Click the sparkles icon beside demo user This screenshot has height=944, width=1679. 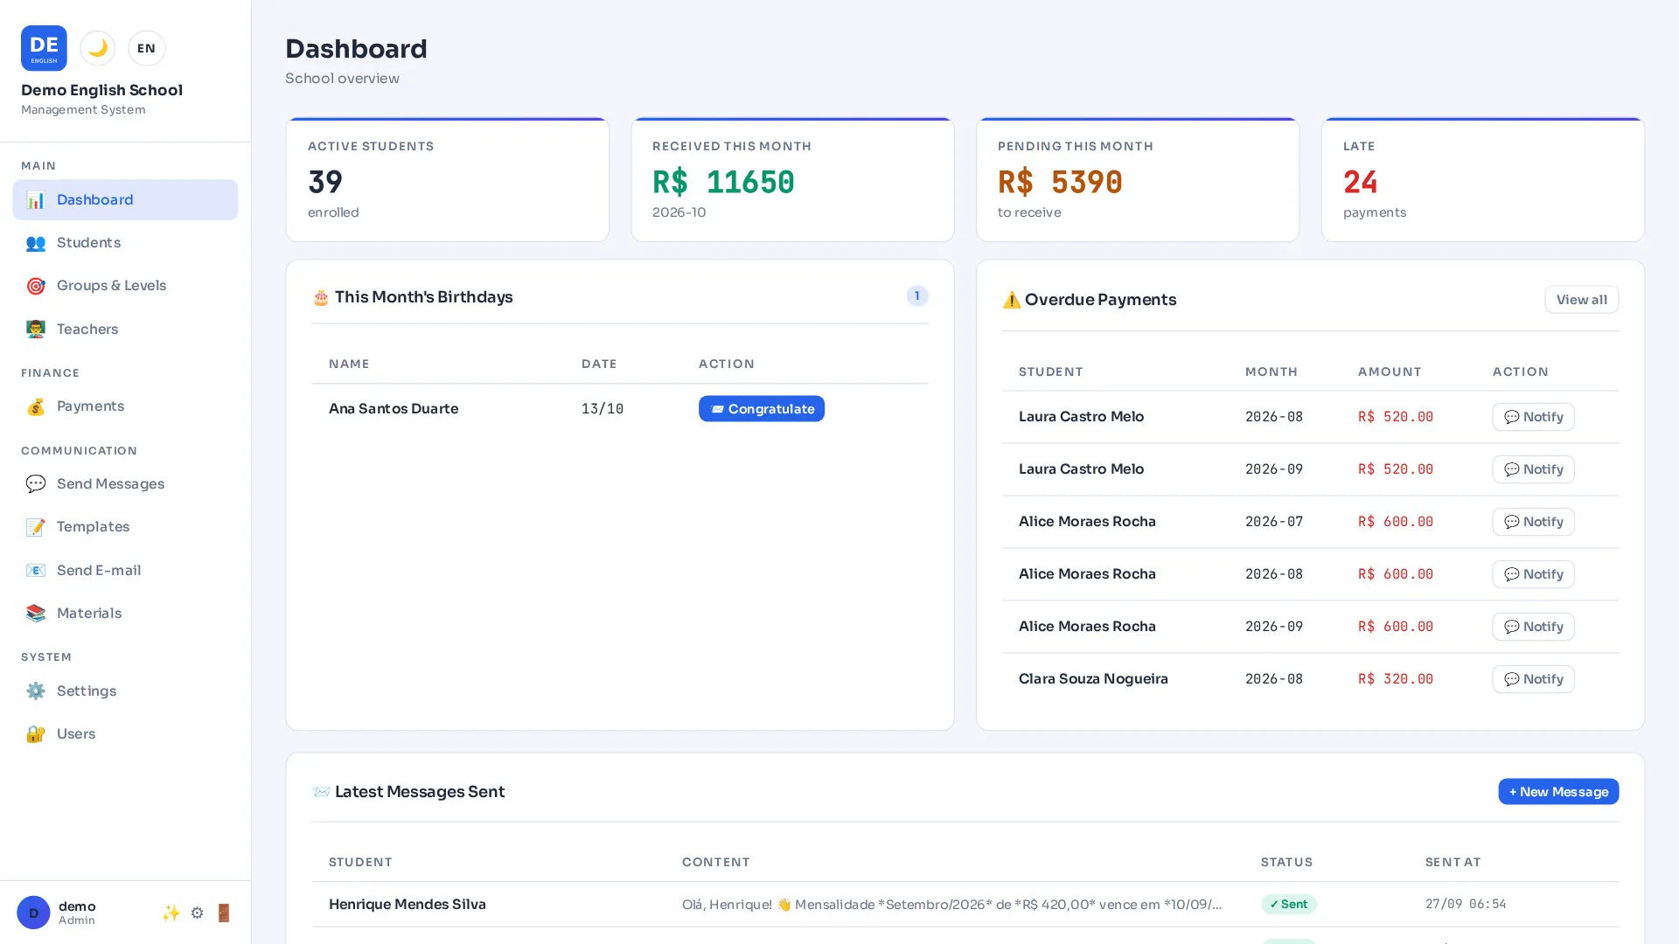171,913
